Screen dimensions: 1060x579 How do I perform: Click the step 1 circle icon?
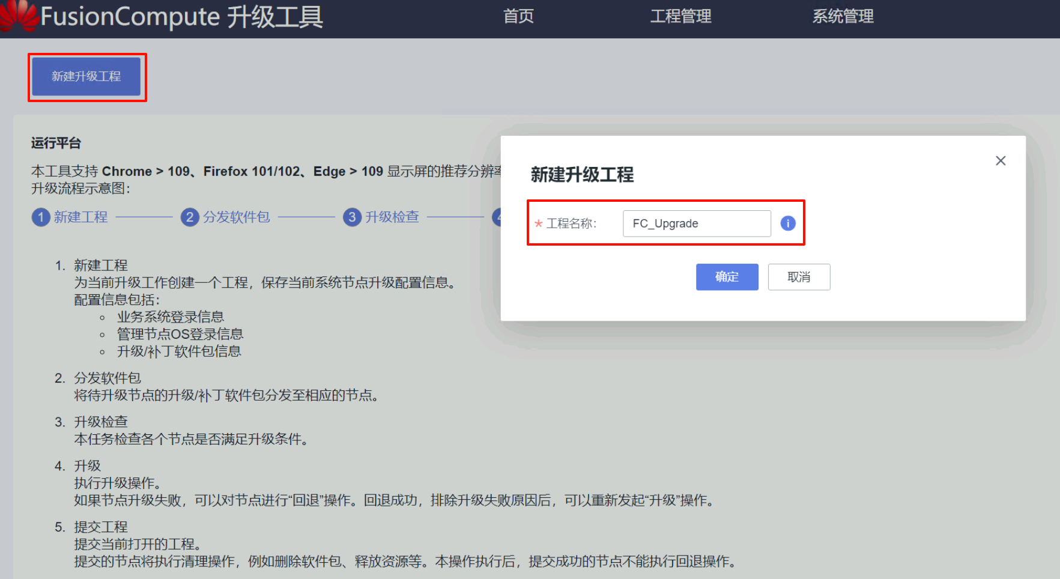[40, 217]
